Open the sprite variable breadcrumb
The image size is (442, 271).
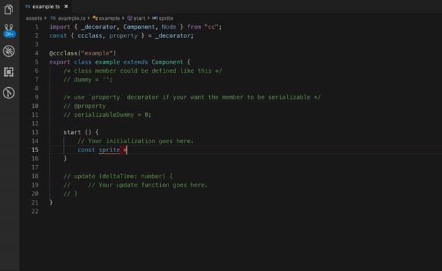pyautogui.click(x=166, y=18)
